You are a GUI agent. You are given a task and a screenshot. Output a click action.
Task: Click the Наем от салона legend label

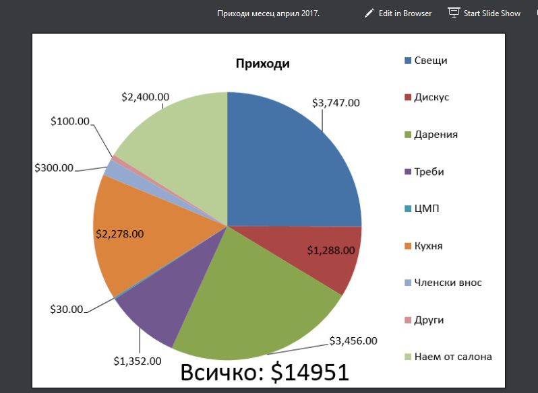[x=452, y=357]
